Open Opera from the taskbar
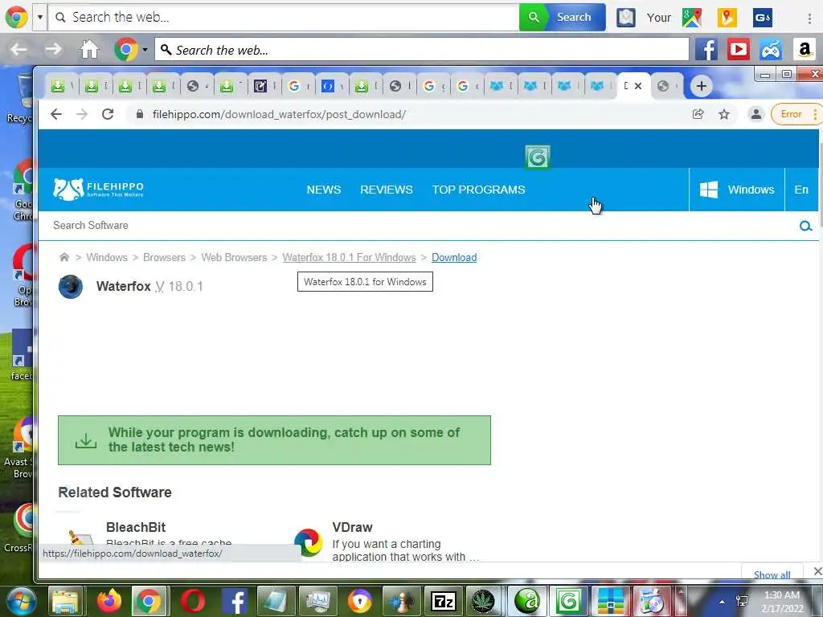This screenshot has height=617, width=823. pos(193,601)
